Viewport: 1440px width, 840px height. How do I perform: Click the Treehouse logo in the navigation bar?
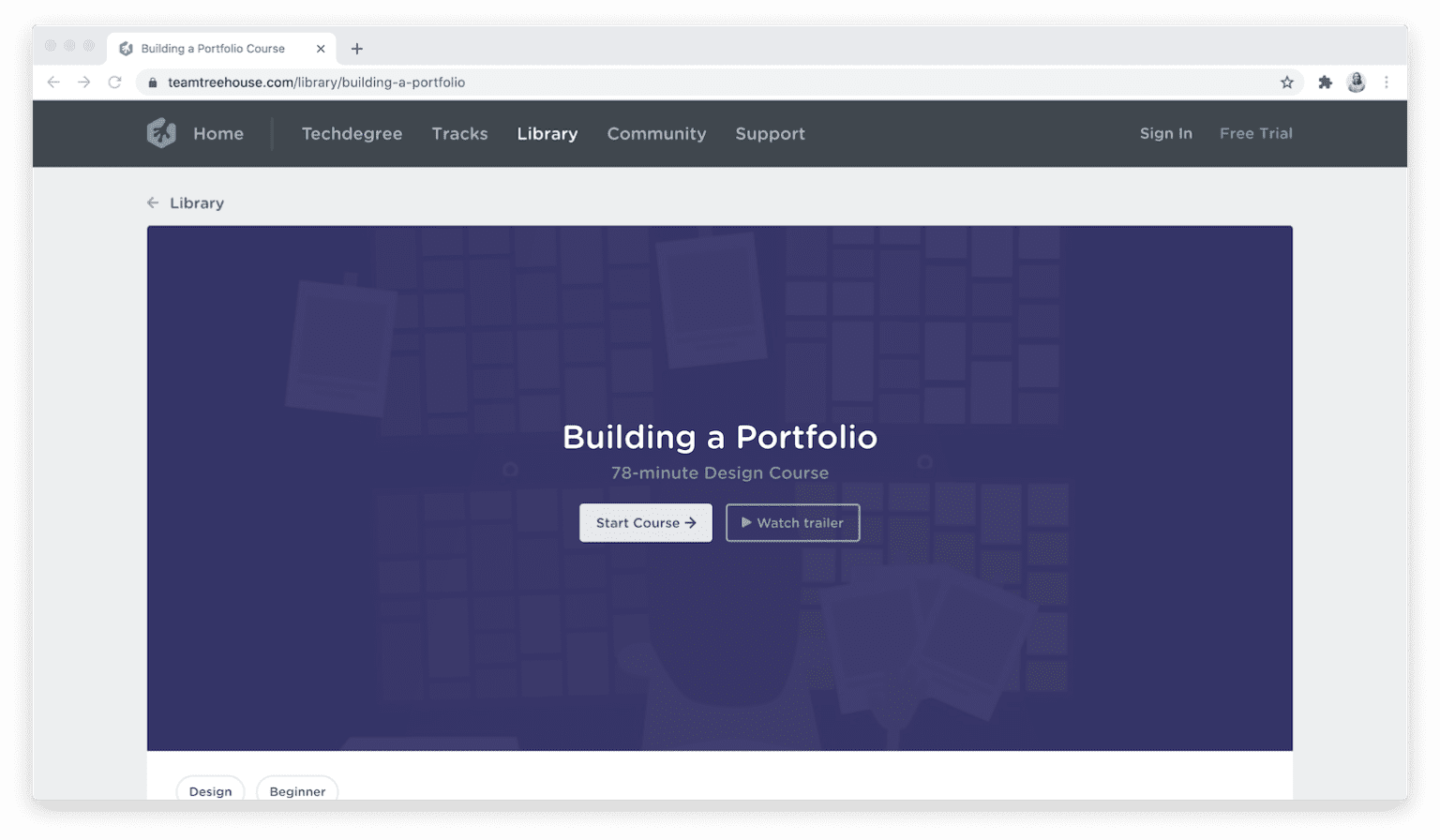161,133
